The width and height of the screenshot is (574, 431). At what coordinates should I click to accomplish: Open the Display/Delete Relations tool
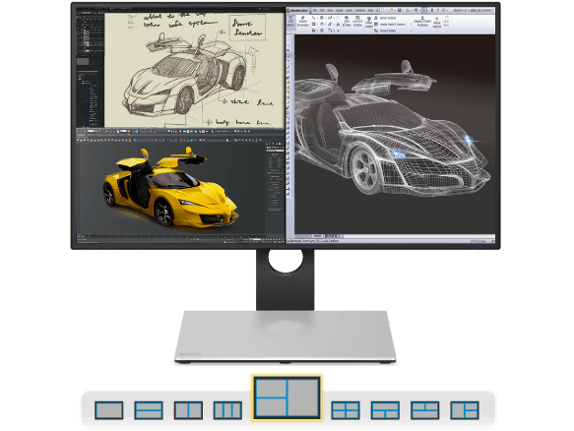422,22
